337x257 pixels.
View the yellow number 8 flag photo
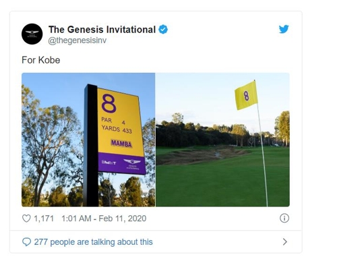(222, 140)
